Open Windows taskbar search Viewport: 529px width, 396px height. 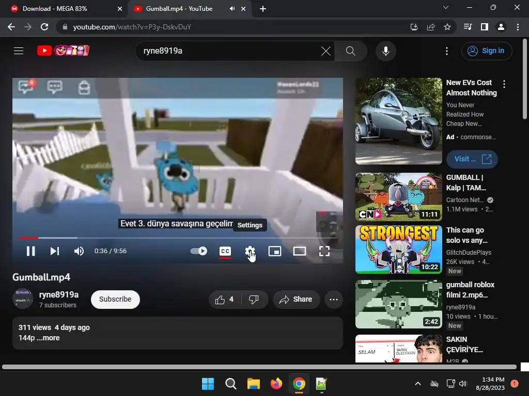[x=231, y=384]
